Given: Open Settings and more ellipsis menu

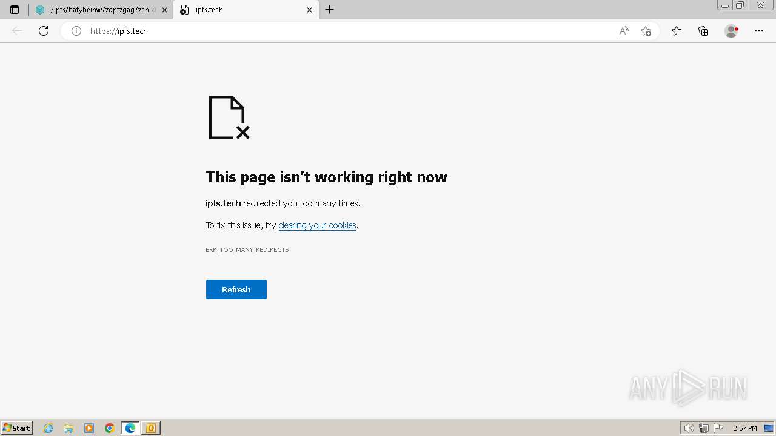Looking at the screenshot, I should (759, 31).
